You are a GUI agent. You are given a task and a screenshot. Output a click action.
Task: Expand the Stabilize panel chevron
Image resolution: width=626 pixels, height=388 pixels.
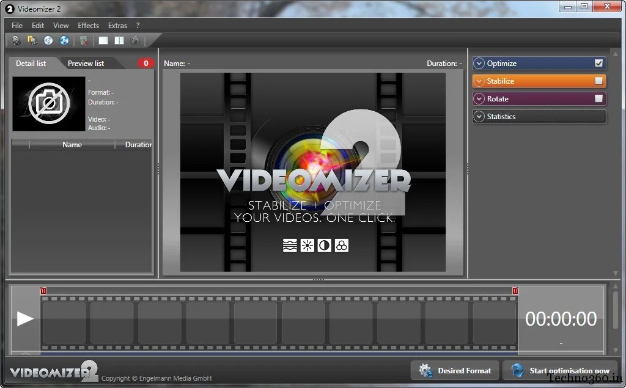click(479, 81)
